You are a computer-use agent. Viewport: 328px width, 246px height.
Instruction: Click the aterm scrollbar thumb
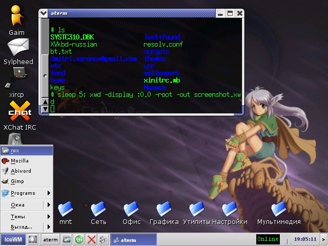pyautogui.click(x=45, y=76)
